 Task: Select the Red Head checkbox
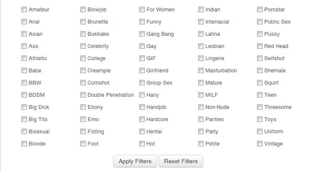tap(260, 46)
